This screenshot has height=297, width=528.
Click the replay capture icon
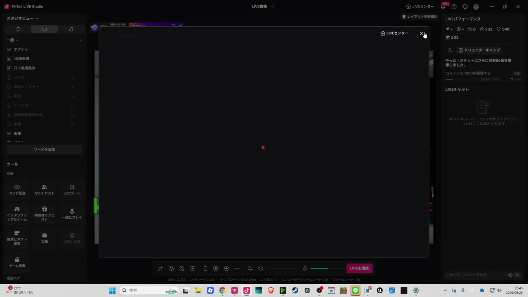point(226,269)
